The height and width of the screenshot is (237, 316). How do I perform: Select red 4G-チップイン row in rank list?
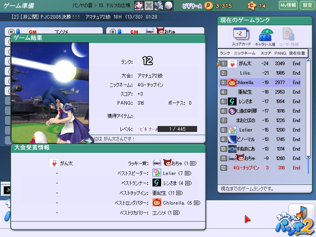(x=260, y=167)
